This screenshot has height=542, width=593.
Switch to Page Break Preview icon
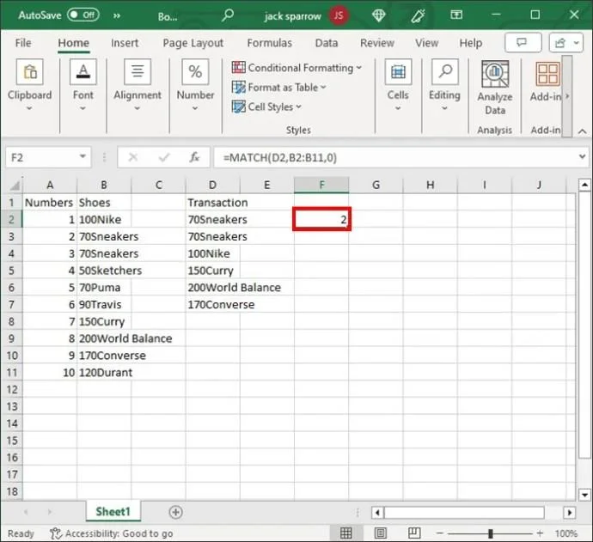(x=414, y=533)
